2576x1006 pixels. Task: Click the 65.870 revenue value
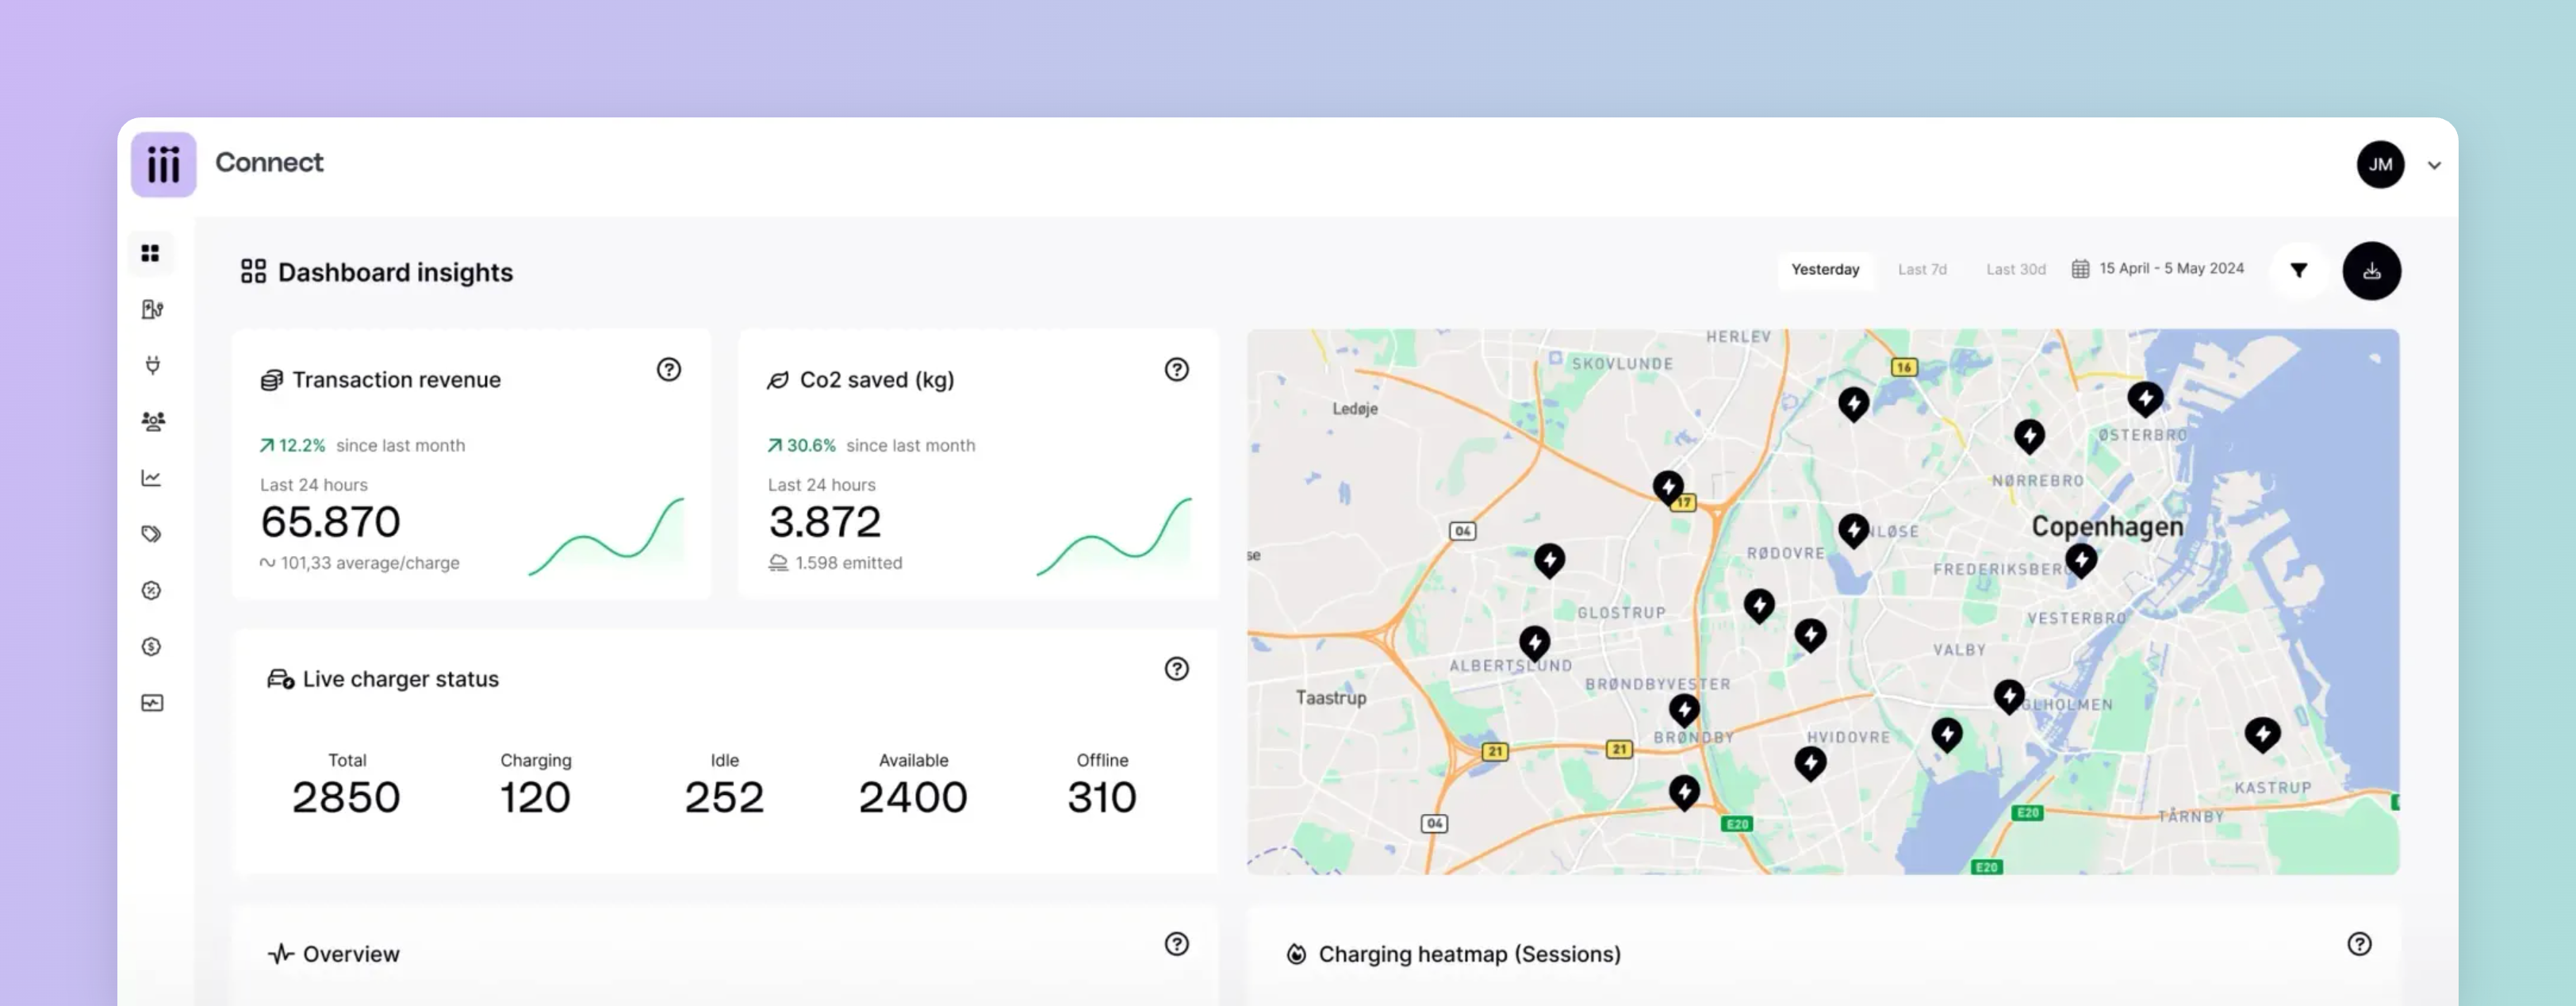click(x=330, y=522)
